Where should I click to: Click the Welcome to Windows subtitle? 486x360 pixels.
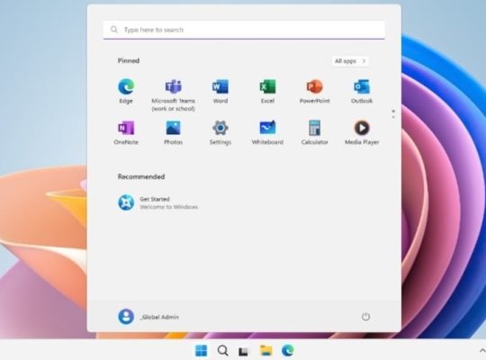[169, 207]
